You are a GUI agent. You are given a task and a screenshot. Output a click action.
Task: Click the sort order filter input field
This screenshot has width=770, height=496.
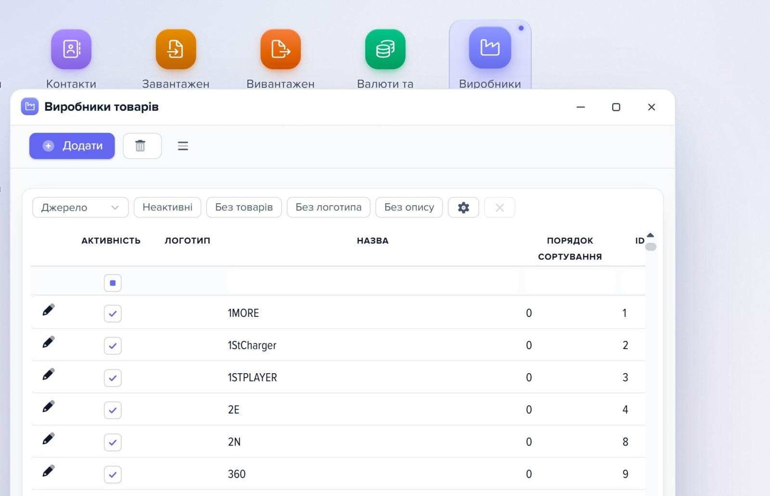(570, 281)
